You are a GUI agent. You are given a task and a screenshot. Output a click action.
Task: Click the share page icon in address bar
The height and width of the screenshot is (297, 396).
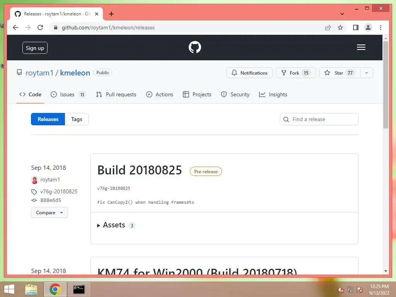click(328, 27)
